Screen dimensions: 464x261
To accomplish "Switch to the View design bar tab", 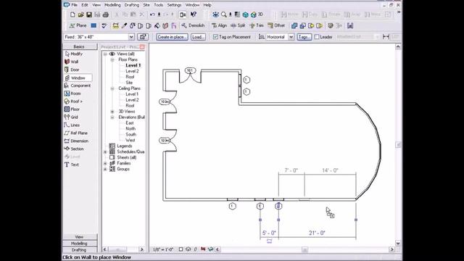I will pyautogui.click(x=80, y=237).
